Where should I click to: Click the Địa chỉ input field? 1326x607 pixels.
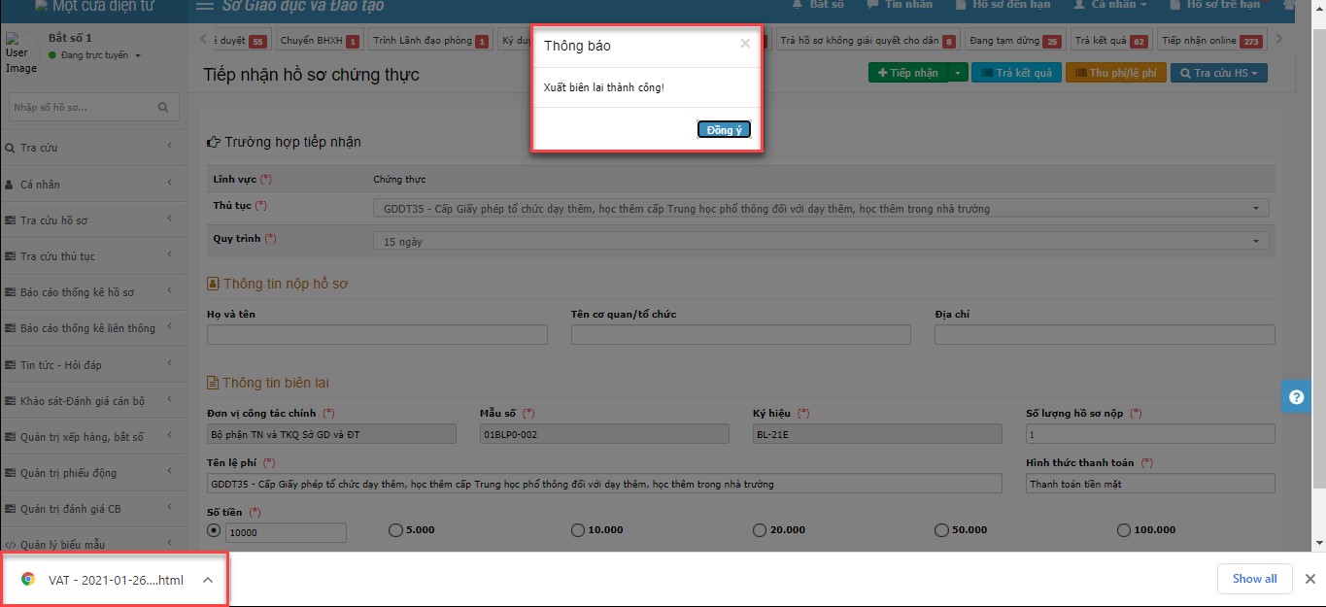tap(1105, 335)
